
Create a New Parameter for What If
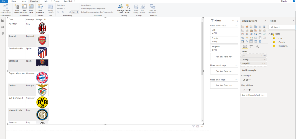pyautogui.click(x=40, y=9)
